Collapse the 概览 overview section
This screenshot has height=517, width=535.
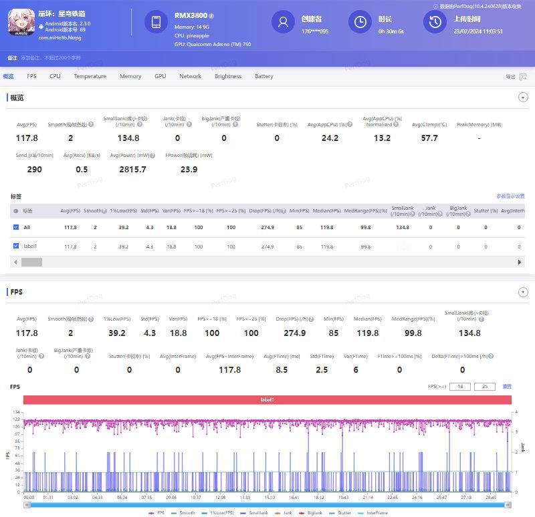pyautogui.click(x=523, y=98)
